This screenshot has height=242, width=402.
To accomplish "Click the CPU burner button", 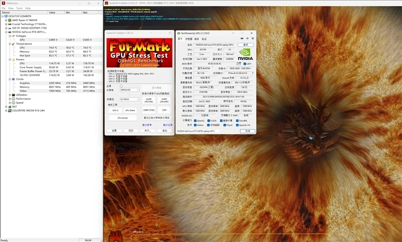I will 123,118.
